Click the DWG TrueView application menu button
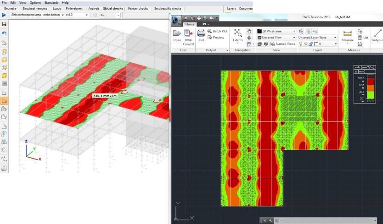 pyautogui.click(x=176, y=20)
